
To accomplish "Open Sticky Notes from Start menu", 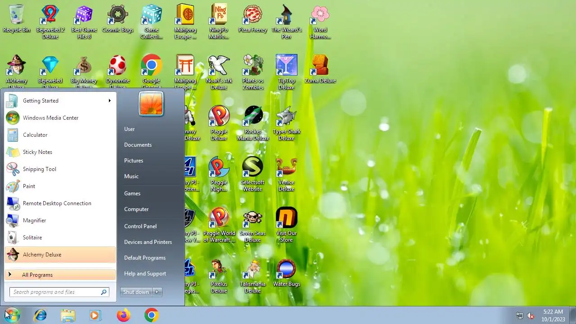I will click(60, 152).
